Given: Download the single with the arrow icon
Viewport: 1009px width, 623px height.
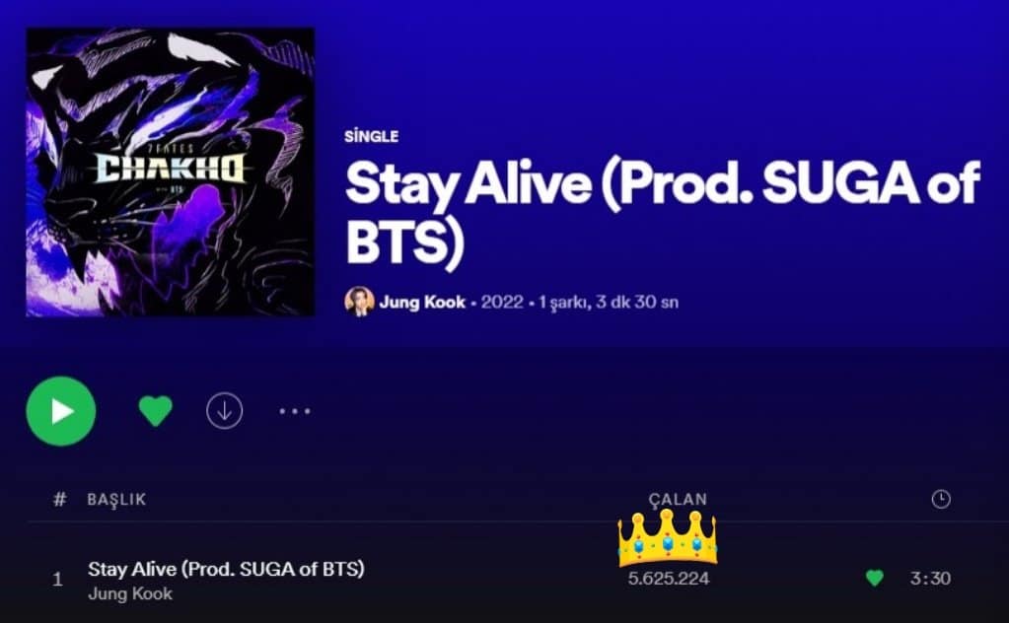Looking at the screenshot, I should click(x=225, y=411).
